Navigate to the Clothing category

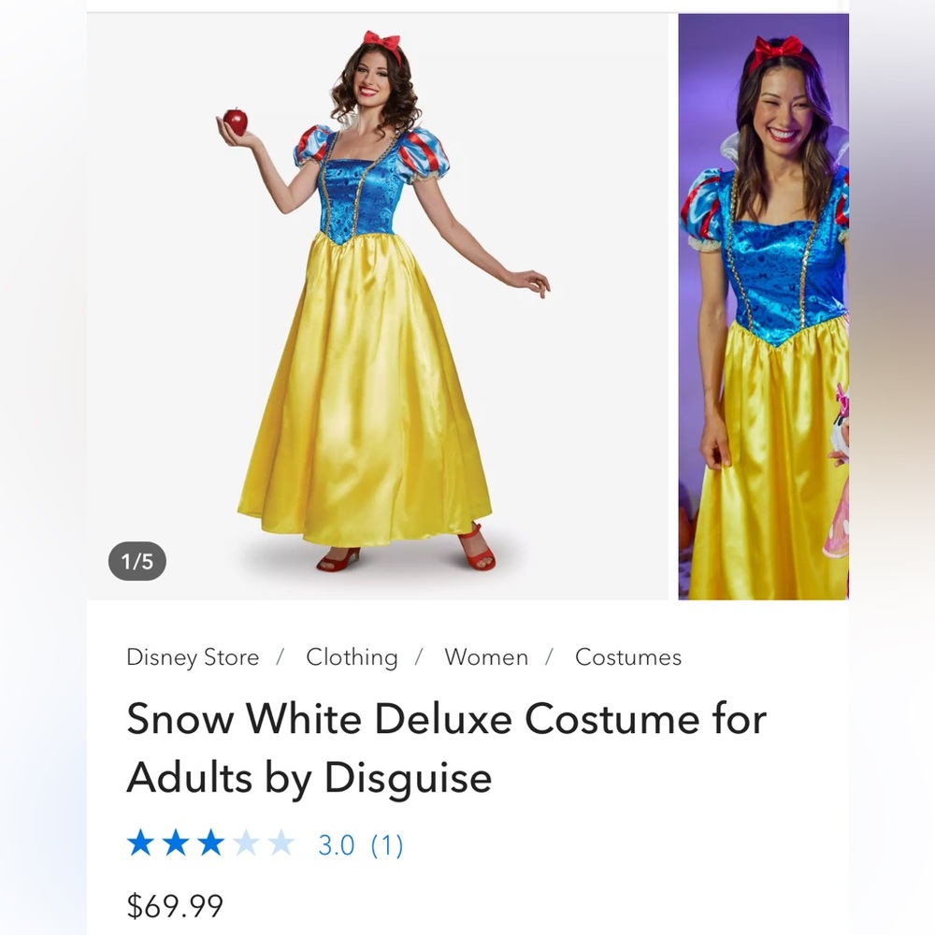click(x=352, y=657)
